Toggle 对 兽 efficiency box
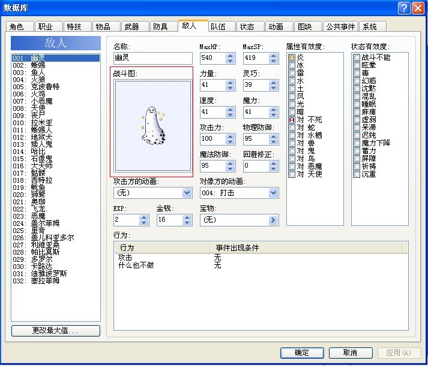 pos(292,143)
